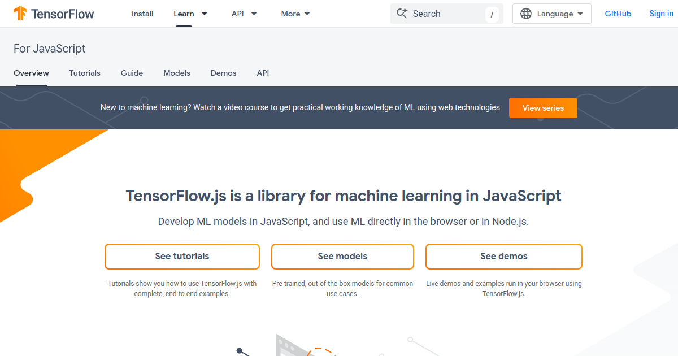This screenshot has height=356, width=678.
Task: Click the tutorials description text below See tutorials
Action: (x=182, y=289)
